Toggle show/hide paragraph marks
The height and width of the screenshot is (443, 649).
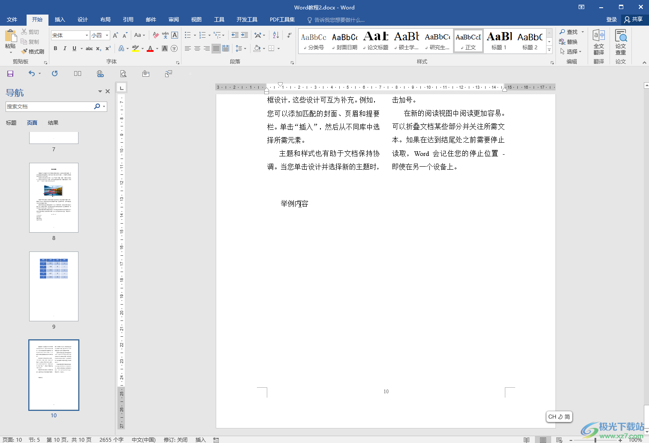point(289,35)
